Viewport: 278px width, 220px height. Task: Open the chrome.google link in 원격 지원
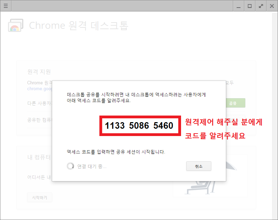(40, 89)
